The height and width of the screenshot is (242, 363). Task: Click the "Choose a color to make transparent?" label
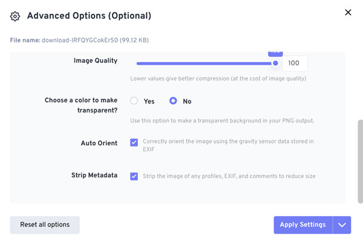point(81,105)
